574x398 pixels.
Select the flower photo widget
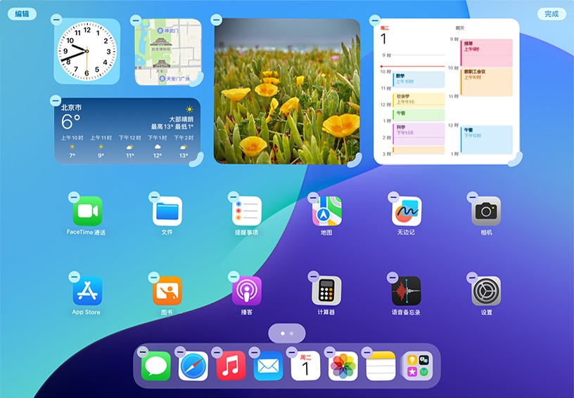pos(287,91)
